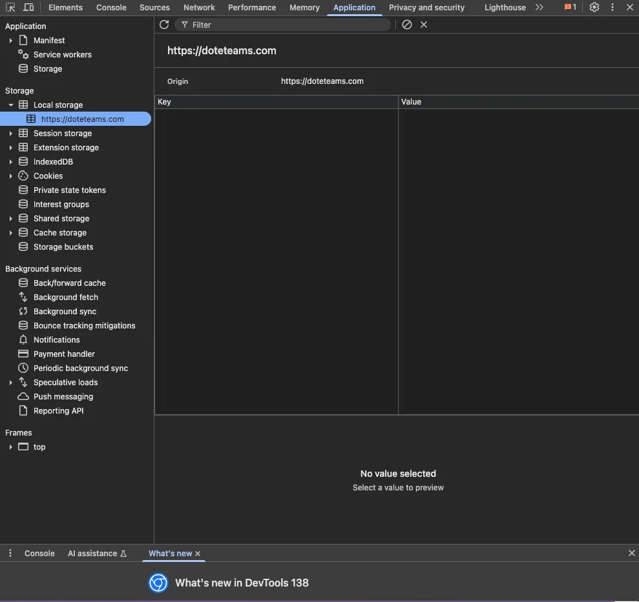The width and height of the screenshot is (639, 602).
Task: Toggle the device toolbar icon
Action: [x=28, y=7]
